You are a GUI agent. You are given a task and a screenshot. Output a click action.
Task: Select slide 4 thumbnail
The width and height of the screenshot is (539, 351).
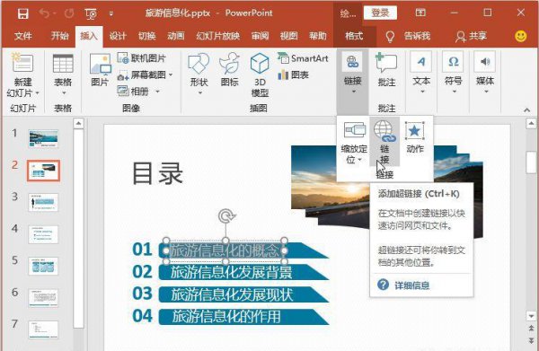pyautogui.click(x=43, y=234)
